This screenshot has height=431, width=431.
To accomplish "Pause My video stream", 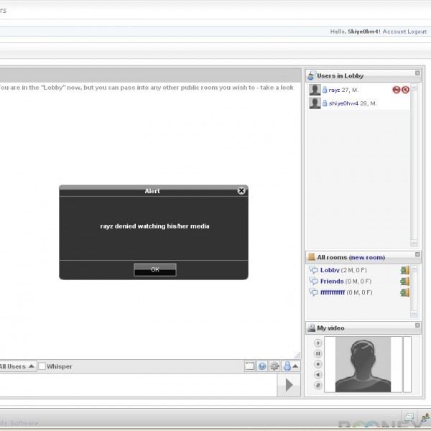I will click(318, 353).
